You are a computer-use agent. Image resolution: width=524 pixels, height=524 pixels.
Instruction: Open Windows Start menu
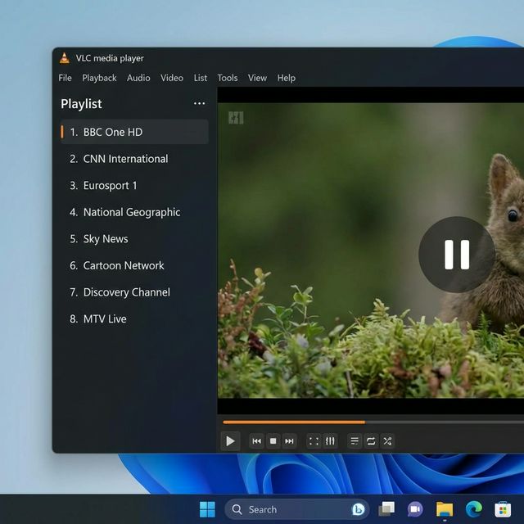point(207,509)
